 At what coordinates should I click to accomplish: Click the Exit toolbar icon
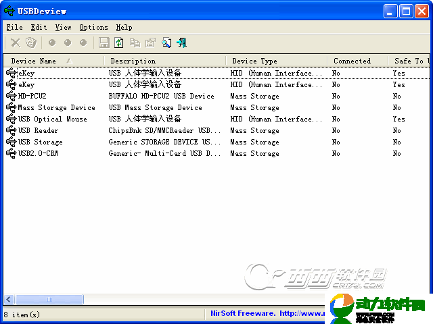182,43
